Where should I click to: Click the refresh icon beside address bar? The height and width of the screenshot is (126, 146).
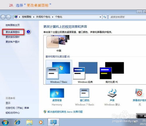(105, 17)
